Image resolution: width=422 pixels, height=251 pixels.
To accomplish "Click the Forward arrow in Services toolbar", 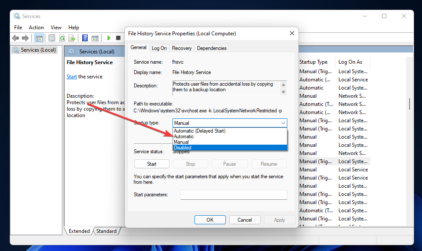I will click(x=25, y=38).
